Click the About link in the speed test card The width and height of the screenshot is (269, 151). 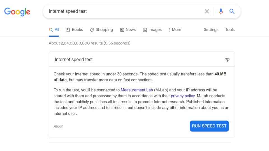(x=58, y=126)
